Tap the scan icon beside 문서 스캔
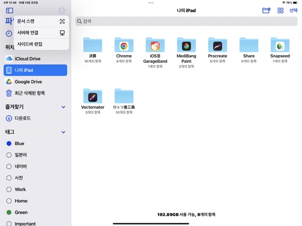Screen dimensions: 302x226 tap(62, 21)
